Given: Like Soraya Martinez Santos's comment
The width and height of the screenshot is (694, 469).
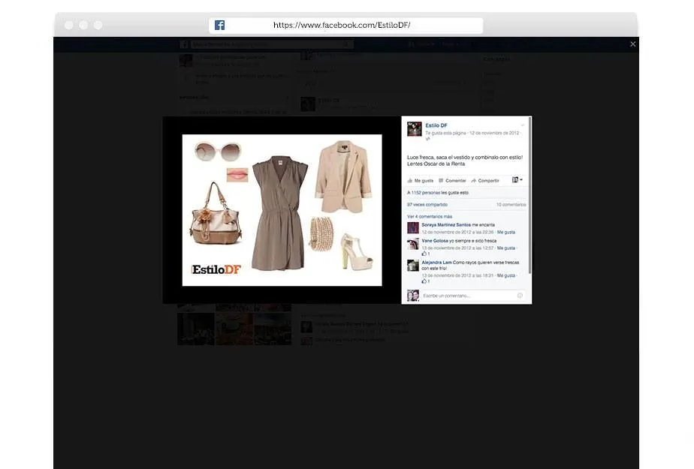Looking at the screenshot, I should coord(506,232).
